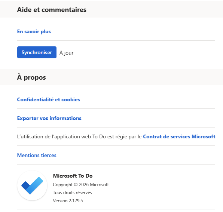Click the © symbol in copyright line

coord(76,185)
